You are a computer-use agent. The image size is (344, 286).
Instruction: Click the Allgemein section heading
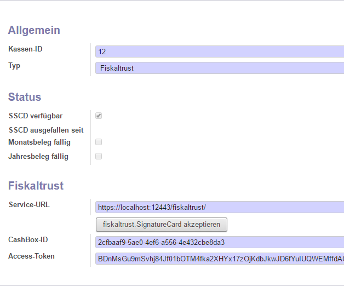click(x=34, y=30)
